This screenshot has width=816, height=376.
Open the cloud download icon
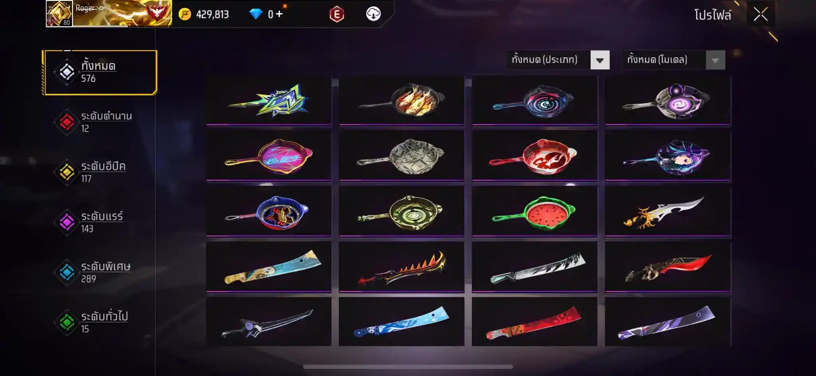pos(373,14)
